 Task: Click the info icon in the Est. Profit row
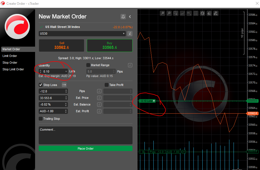(99, 111)
